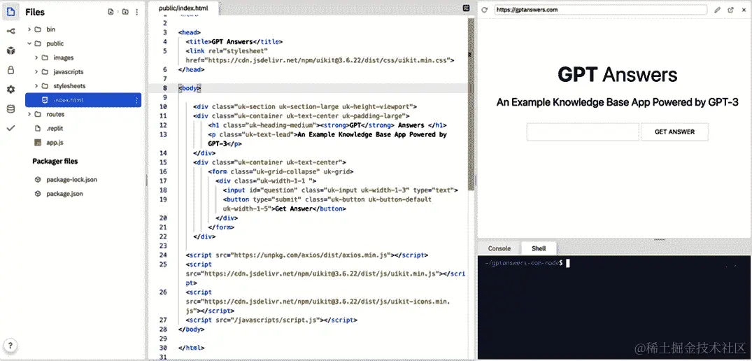Click the Help question mark icon
Image resolution: width=752 pixels, height=361 pixels.
coord(10,345)
